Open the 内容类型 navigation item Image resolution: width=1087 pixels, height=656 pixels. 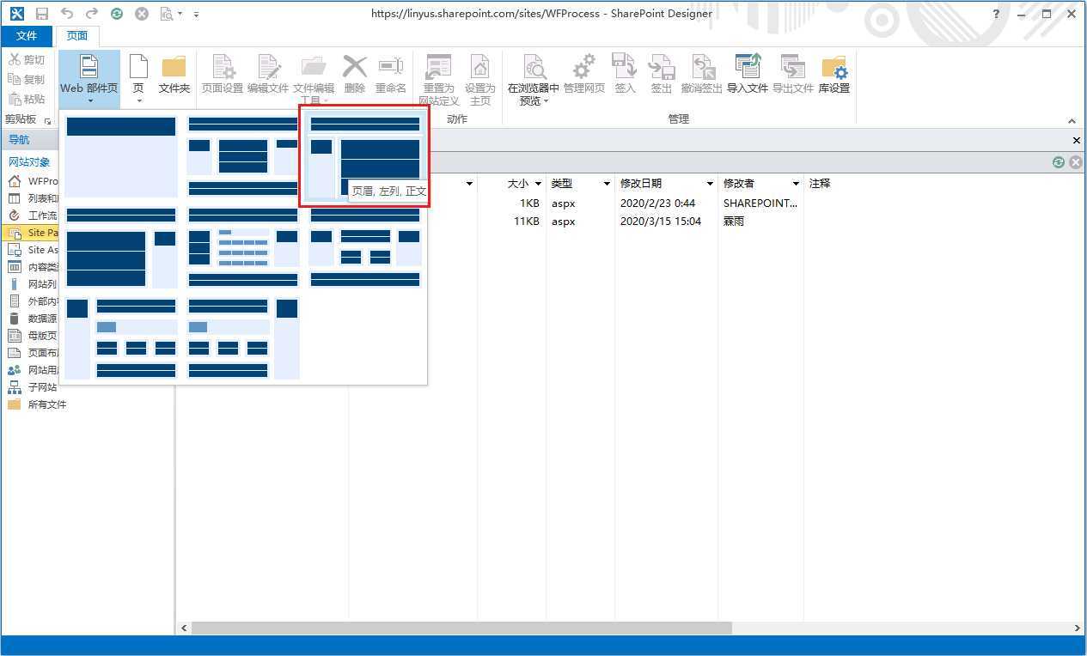(x=33, y=267)
